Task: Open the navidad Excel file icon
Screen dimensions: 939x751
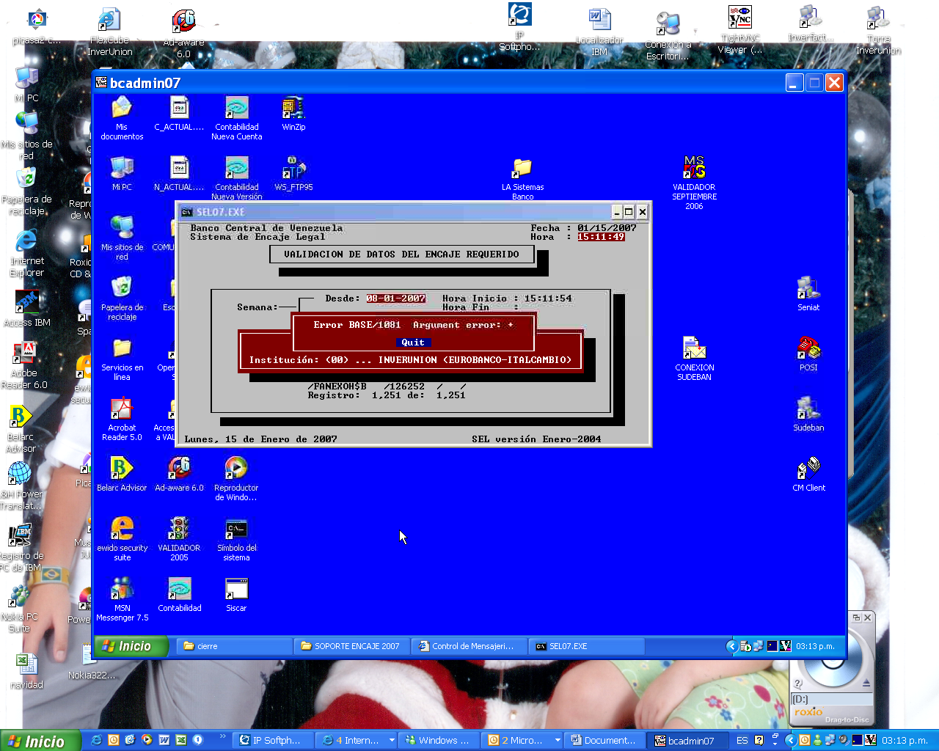Action: point(26,671)
